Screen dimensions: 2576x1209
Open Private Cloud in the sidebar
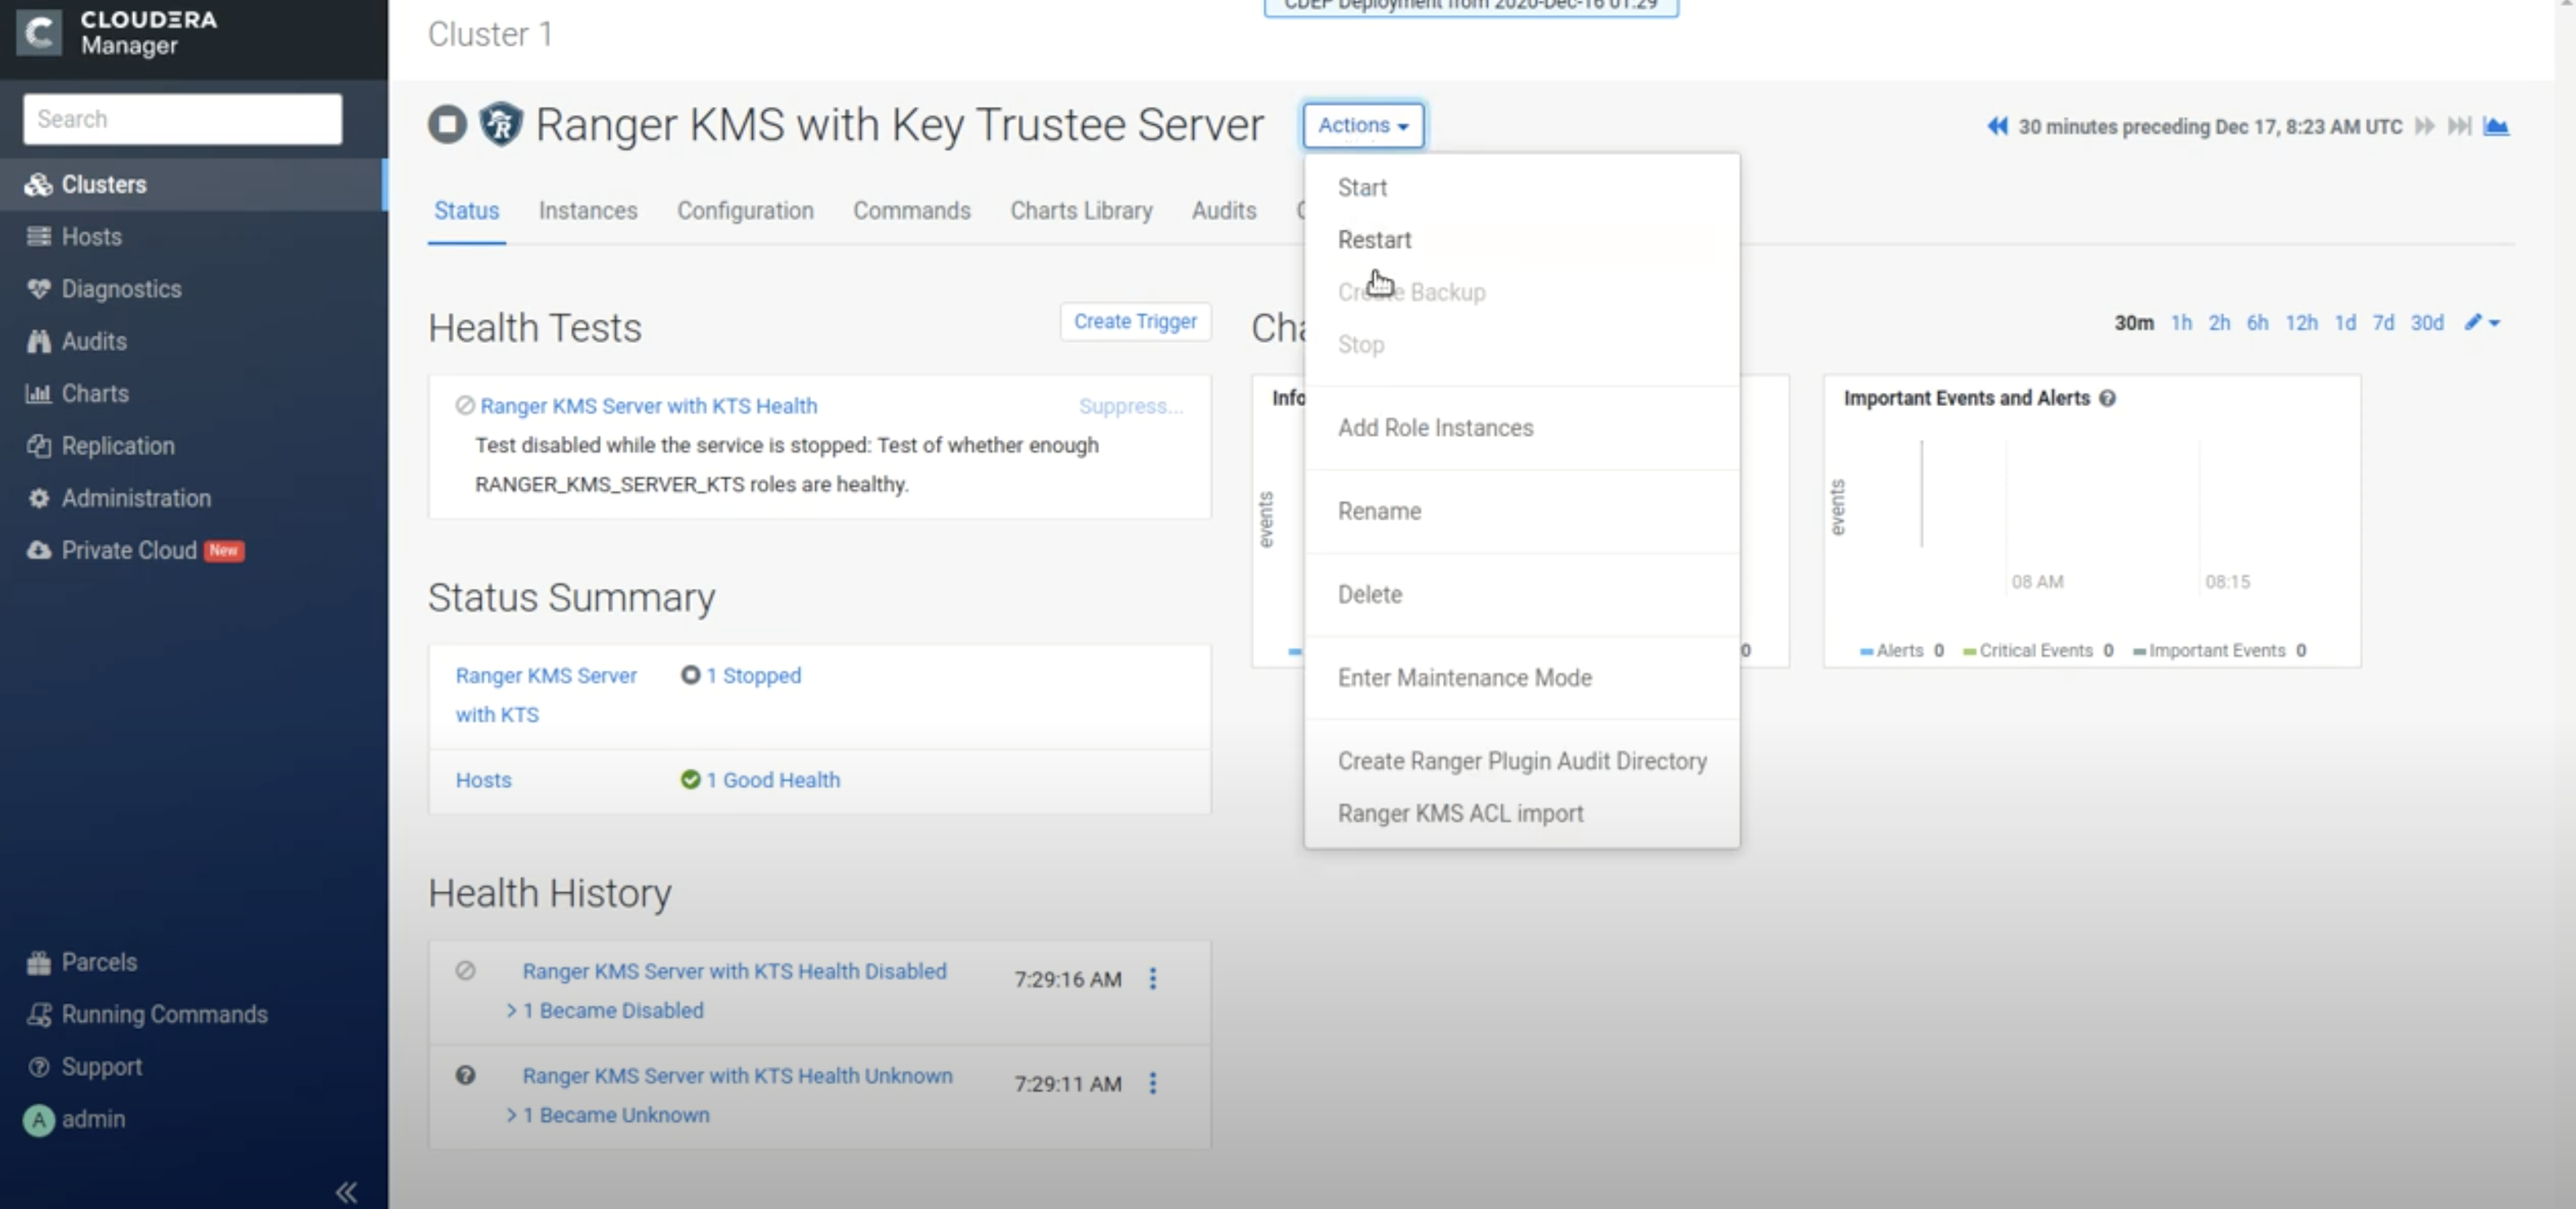[135, 550]
